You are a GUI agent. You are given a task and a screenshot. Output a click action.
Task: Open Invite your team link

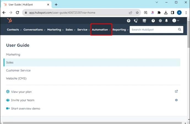click(23, 100)
